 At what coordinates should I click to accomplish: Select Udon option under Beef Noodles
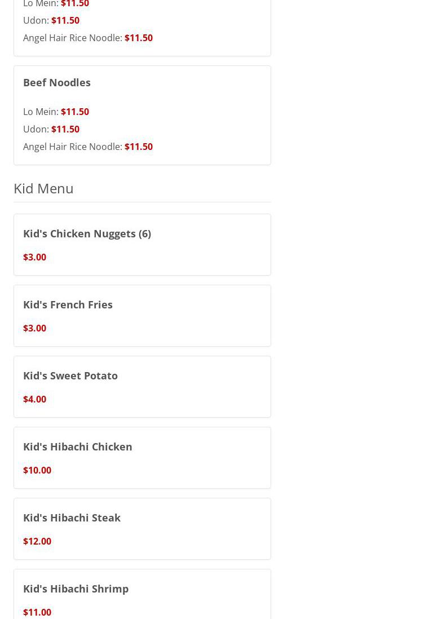(x=51, y=129)
